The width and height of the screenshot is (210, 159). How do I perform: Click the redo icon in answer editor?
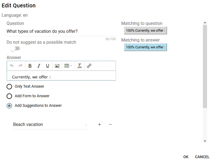point(21,66)
